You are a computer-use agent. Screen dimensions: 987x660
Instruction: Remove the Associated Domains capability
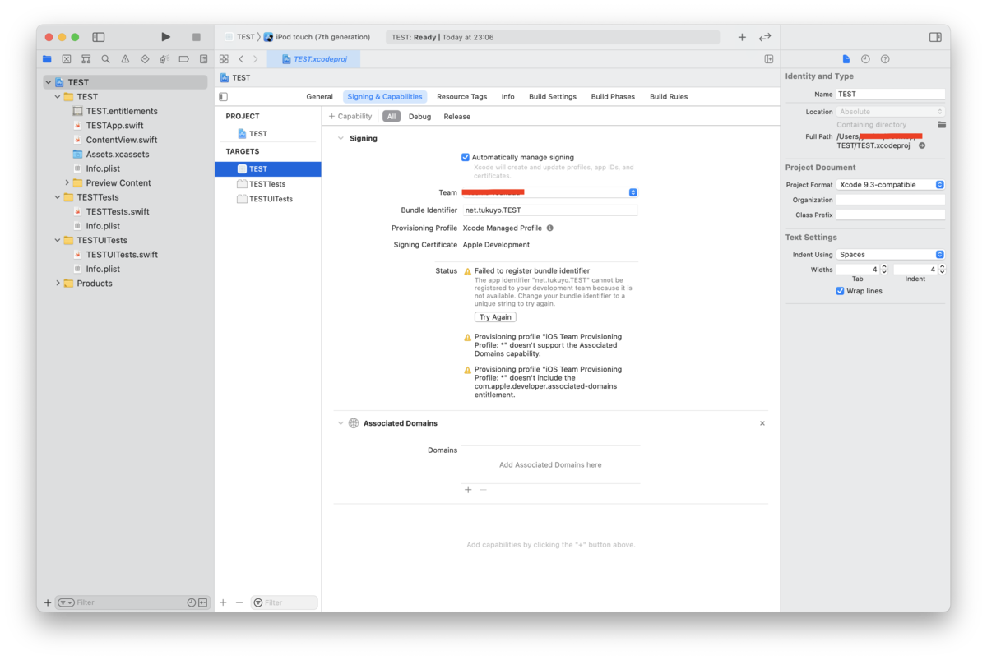[762, 423]
